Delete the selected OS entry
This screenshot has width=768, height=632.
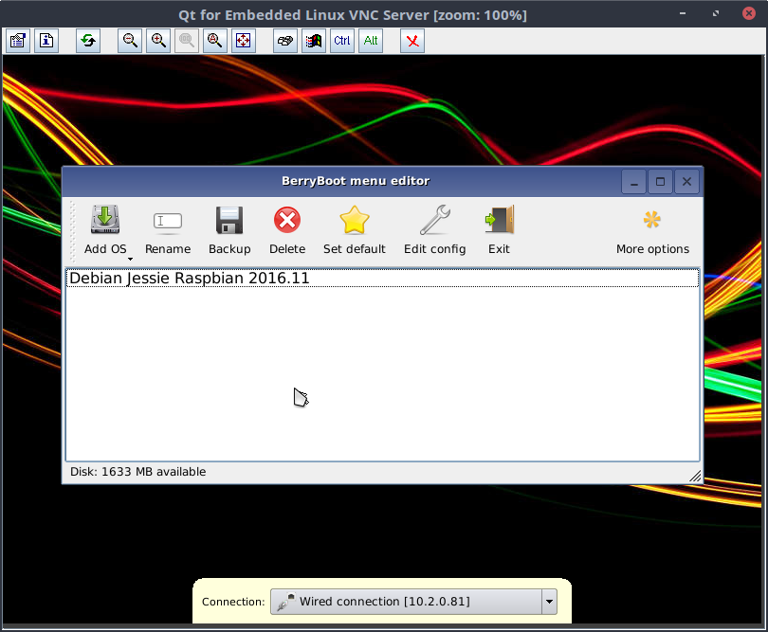(x=287, y=230)
